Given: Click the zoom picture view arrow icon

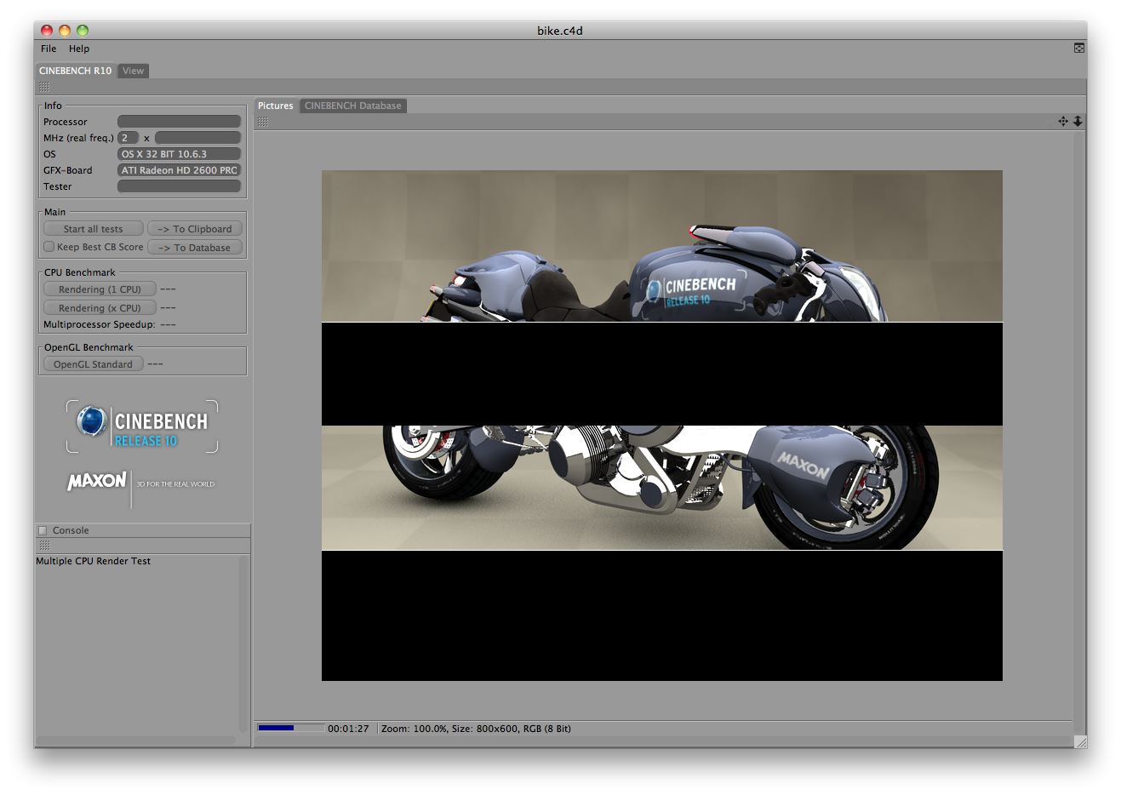Looking at the screenshot, I should click(1078, 122).
